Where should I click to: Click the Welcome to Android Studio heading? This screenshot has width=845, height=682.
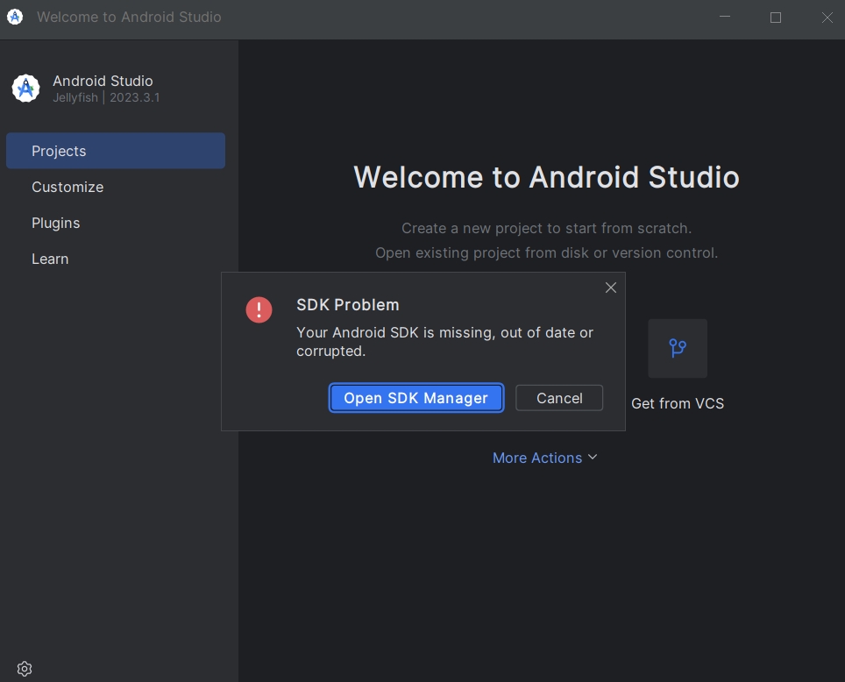pyautogui.click(x=546, y=177)
